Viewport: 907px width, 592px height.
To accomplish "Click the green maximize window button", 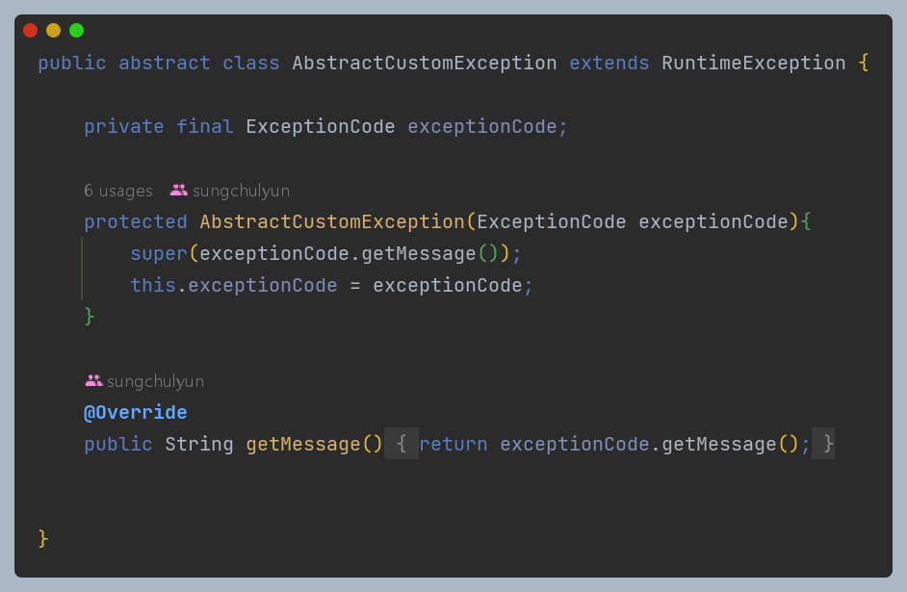I will click(76, 31).
